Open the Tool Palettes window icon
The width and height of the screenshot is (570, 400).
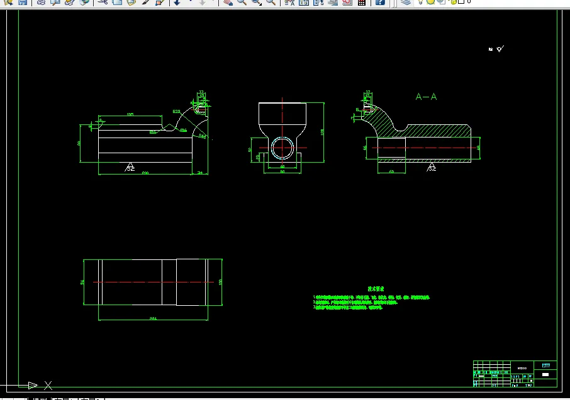tap(318, 2)
